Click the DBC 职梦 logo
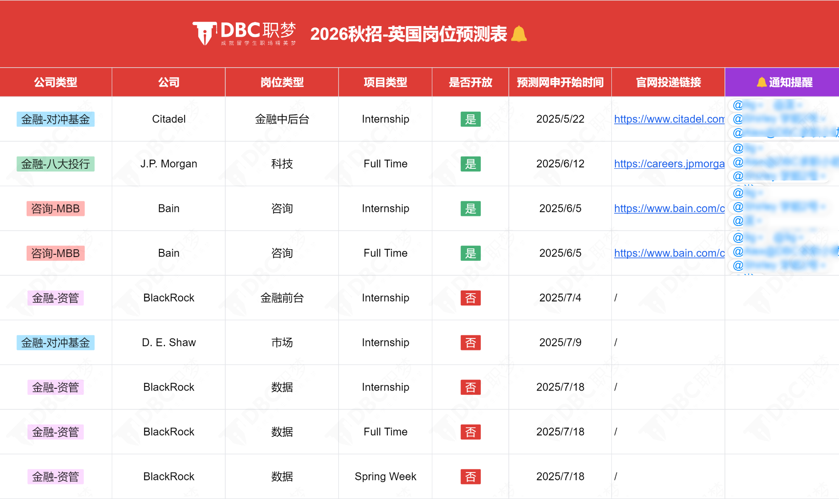 click(x=244, y=33)
